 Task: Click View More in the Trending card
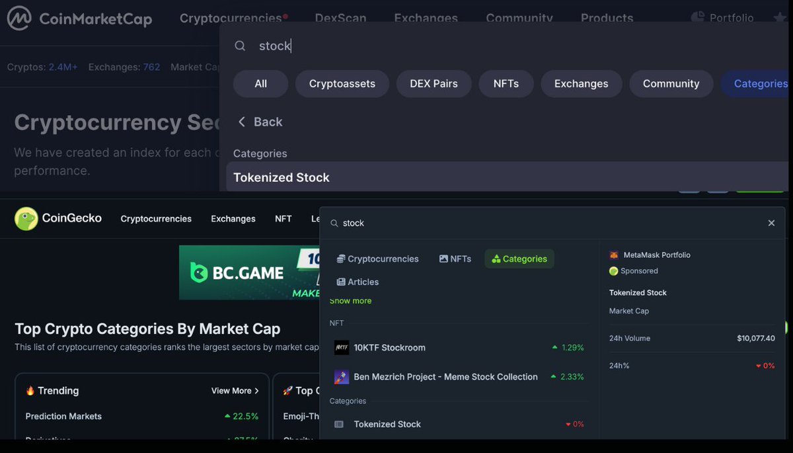235,391
